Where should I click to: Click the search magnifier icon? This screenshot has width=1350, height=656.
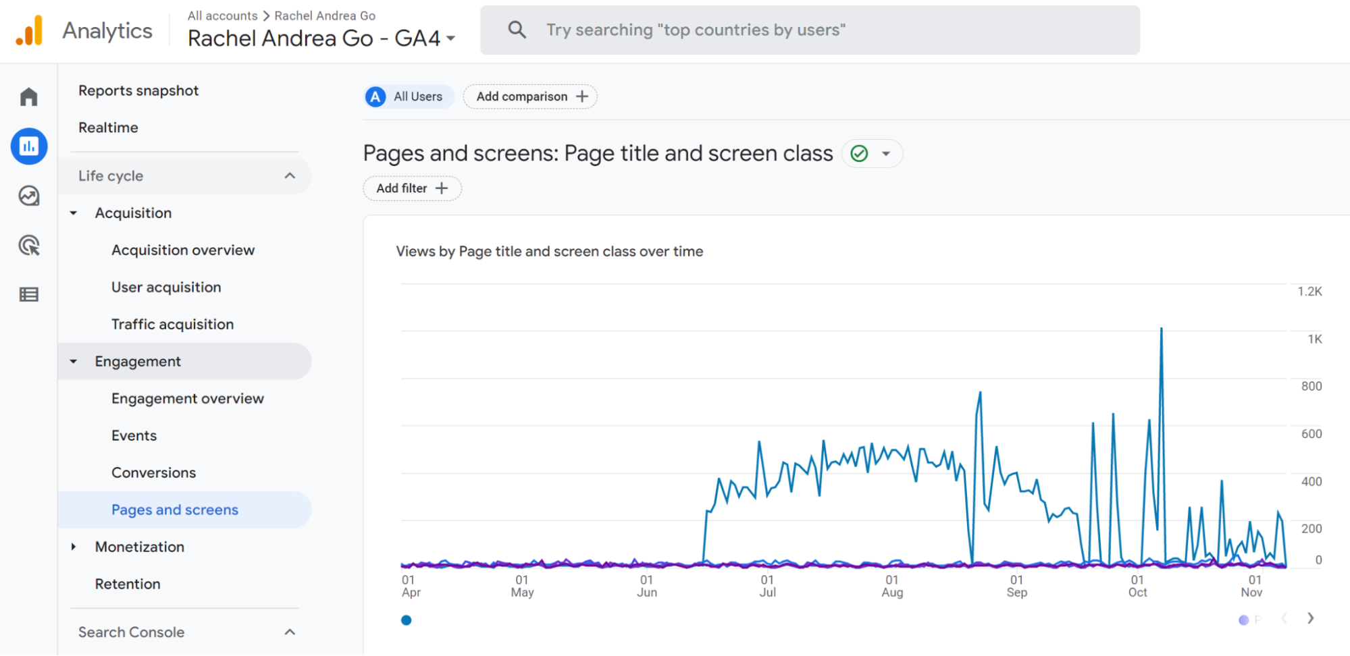point(517,30)
